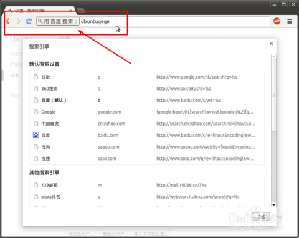Click the 用百度搜索 search chip
The width and height of the screenshot is (299, 238).
pyautogui.click(x=58, y=21)
